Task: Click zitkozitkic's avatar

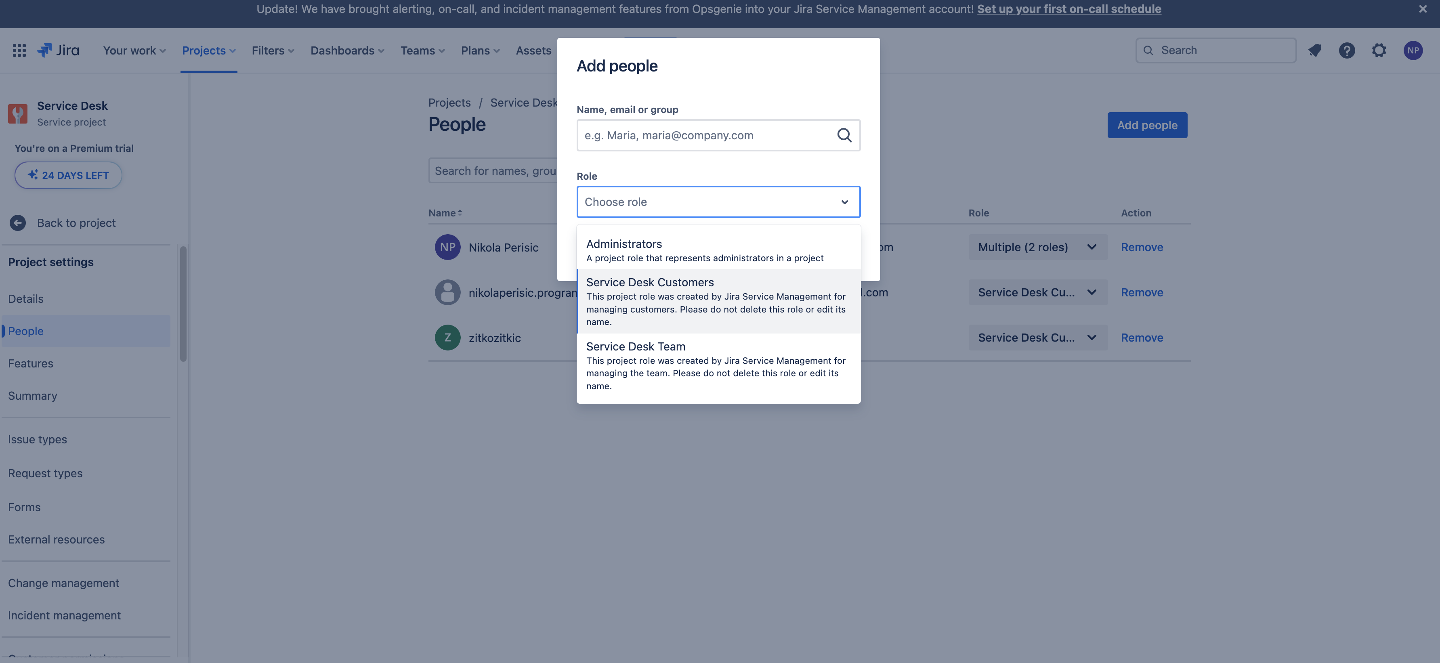Action: point(447,337)
